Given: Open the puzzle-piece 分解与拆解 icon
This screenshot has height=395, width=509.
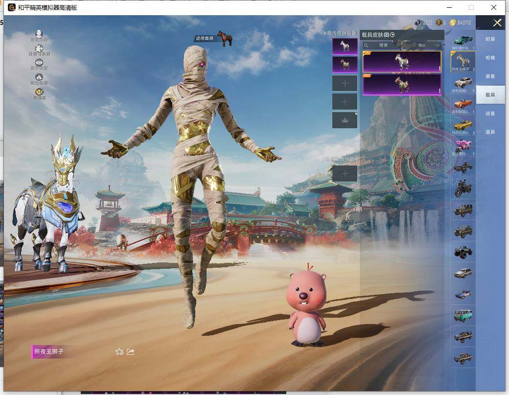Looking at the screenshot, I should pyautogui.click(x=39, y=48).
